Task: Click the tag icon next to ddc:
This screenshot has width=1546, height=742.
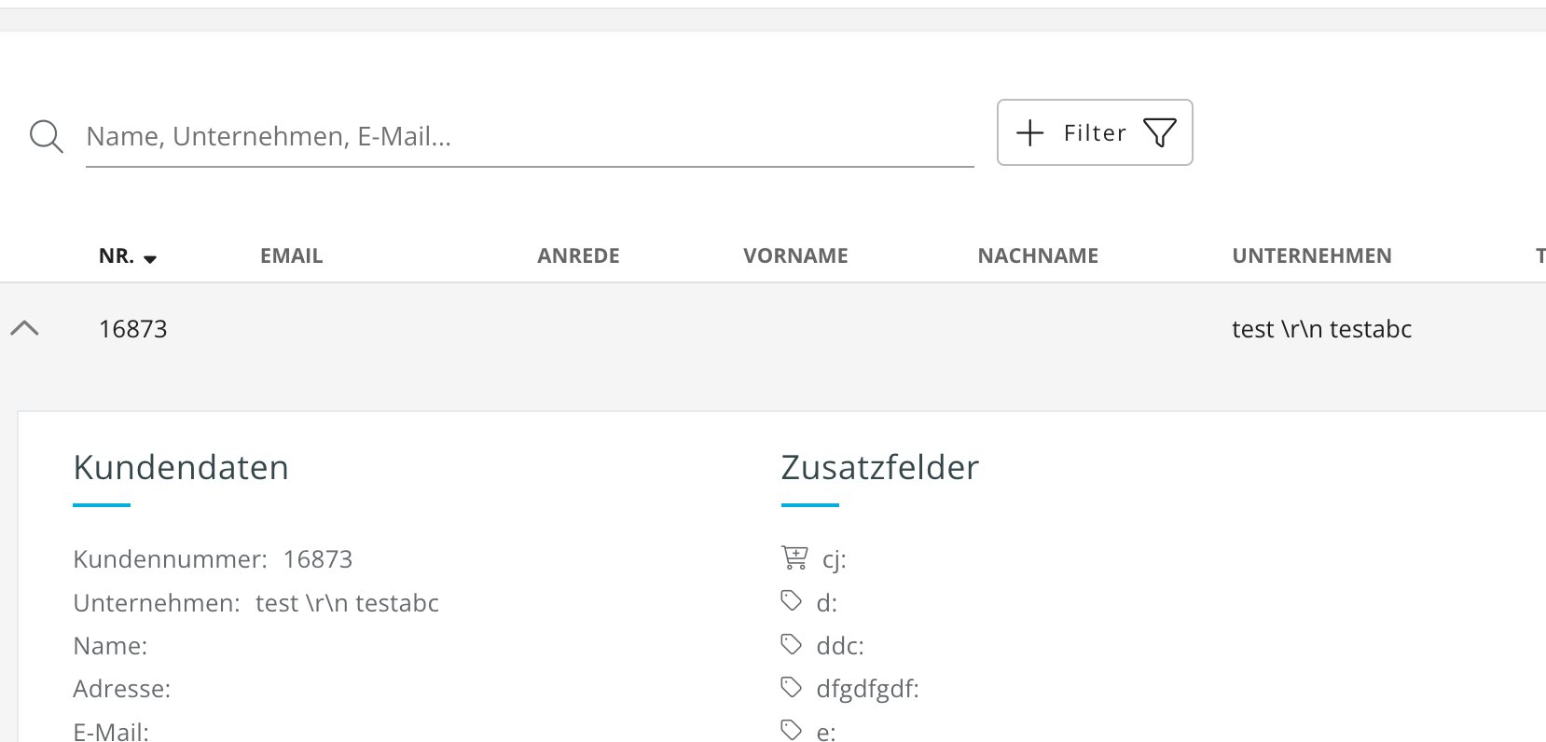Action: pyautogui.click(x=792, y=643)
